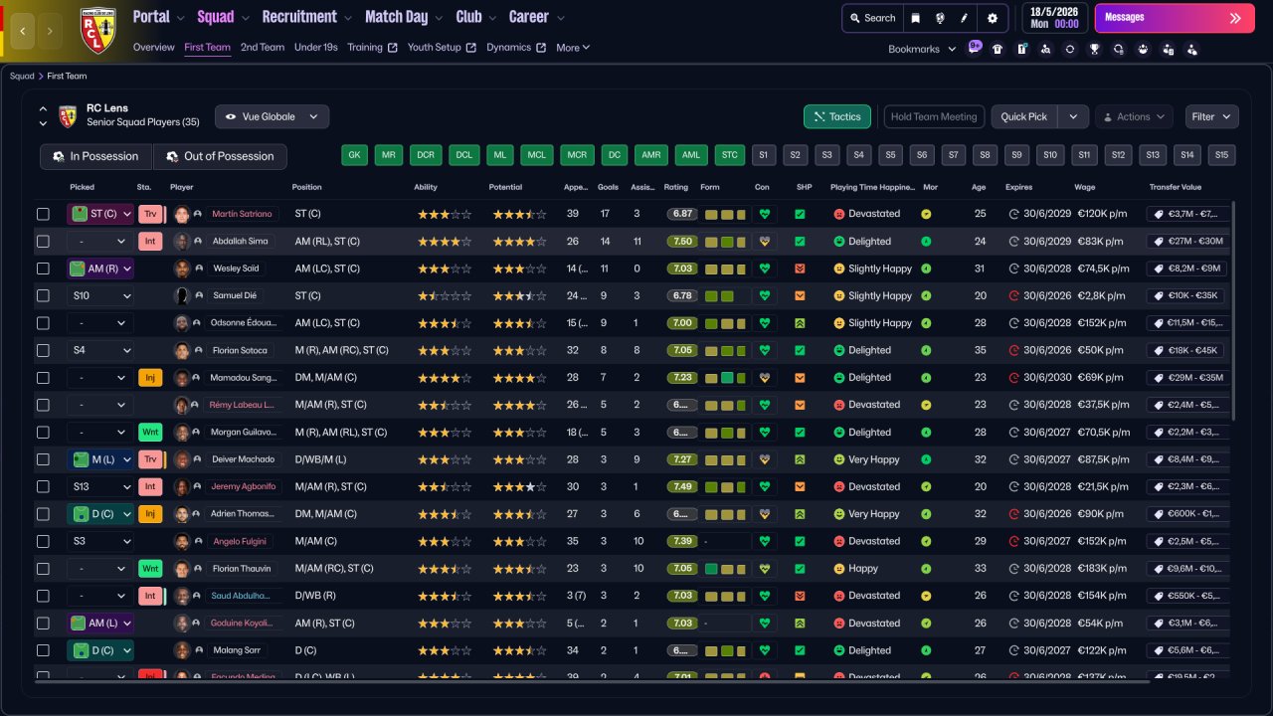This screenshot has height=716, width=1273.
Task: Click the vertical scrollbar of the squad list
Action: [1234, 310]
